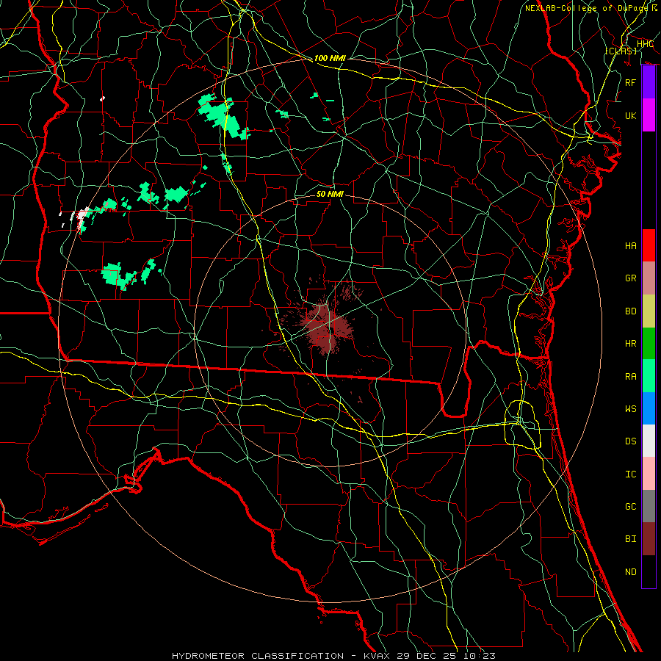Viewport: 661px width, 661px height.
Task: Click the RF purple legend swatch
Action: click(649, 82)
